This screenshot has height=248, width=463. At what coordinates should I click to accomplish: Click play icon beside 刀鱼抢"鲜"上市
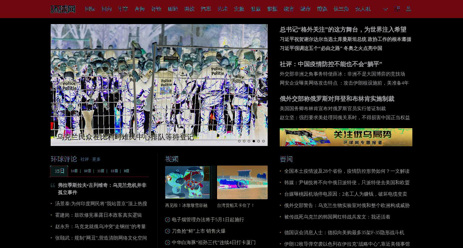pos(168,231)
